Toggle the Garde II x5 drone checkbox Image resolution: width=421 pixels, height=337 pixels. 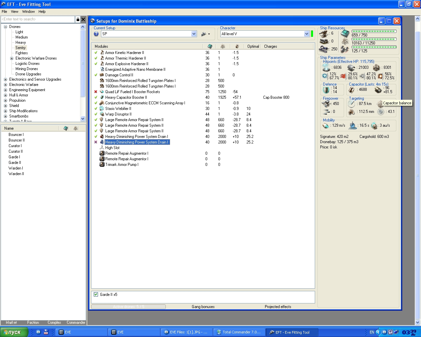(96, 295)
